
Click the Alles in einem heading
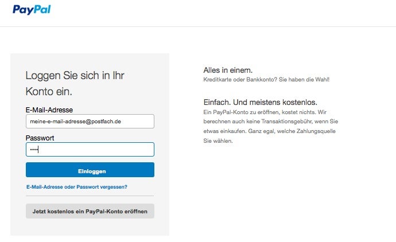(x=228, y=70)
